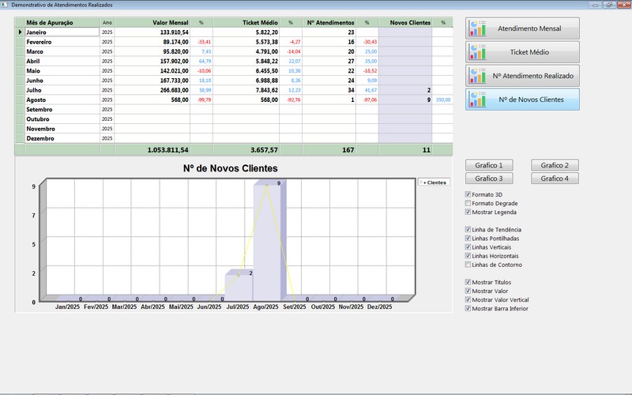The height and width of the screenshot is (395, 632).
Task: Switch to Grafico 4
Action: [555, 179]
